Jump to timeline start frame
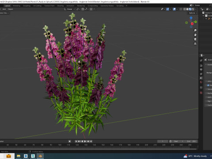Screen dimensions: 212x159 (x=76, y=141)
